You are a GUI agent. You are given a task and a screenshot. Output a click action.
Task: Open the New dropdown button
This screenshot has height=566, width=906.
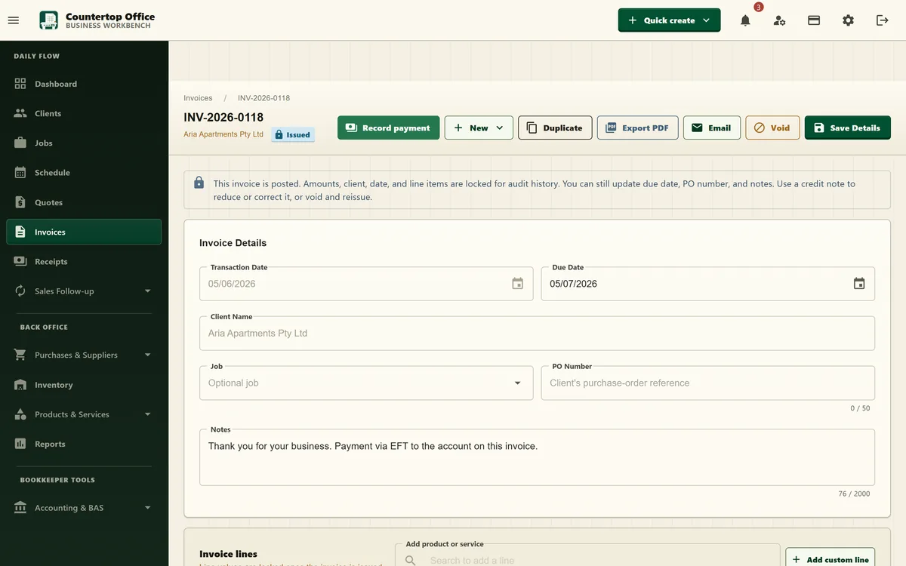coord(479,128)
